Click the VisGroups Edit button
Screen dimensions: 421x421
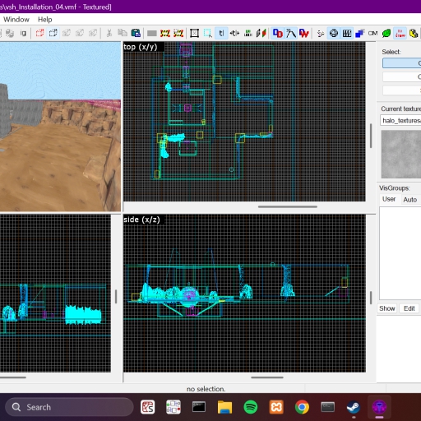point(409,308)
